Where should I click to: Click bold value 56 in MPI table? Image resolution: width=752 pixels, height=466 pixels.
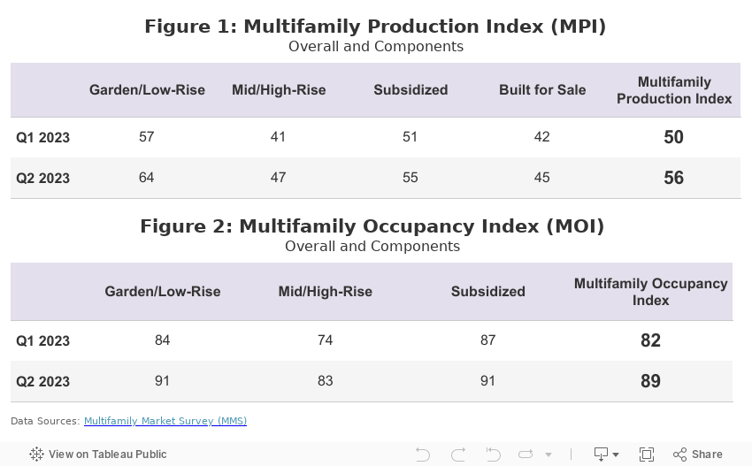pyautogui.click(x=674, y=178)
